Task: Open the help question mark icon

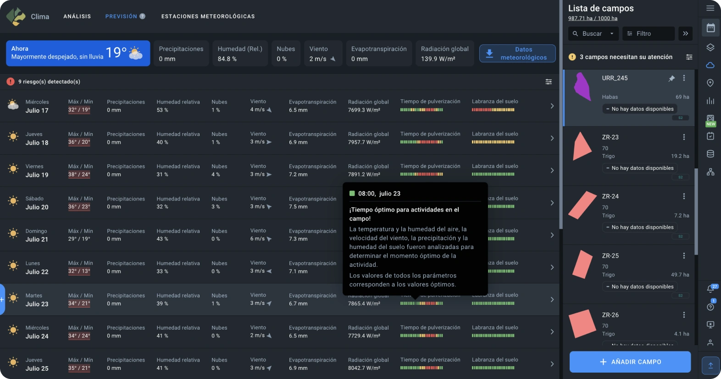Action: pos(710,307)
